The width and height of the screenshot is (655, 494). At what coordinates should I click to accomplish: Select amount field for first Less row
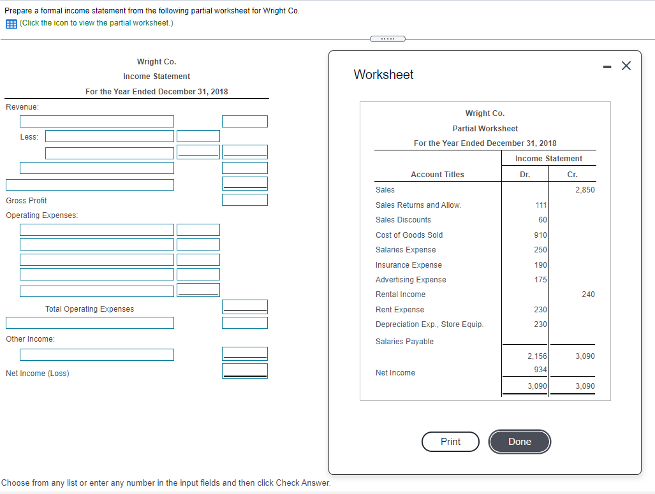pos(198,136)
